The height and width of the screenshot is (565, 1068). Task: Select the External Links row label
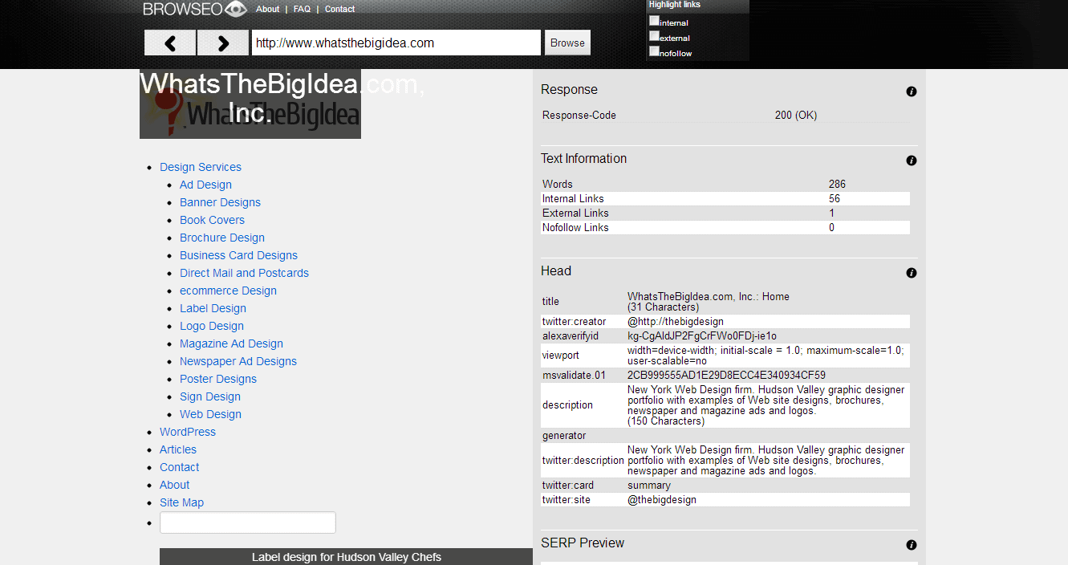[575, 213]
